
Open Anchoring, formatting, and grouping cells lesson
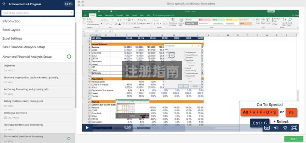37,92
